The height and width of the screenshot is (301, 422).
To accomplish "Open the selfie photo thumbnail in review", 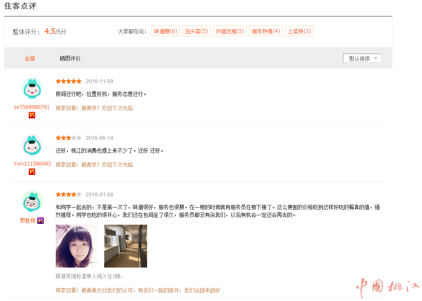I will [77, 246].
